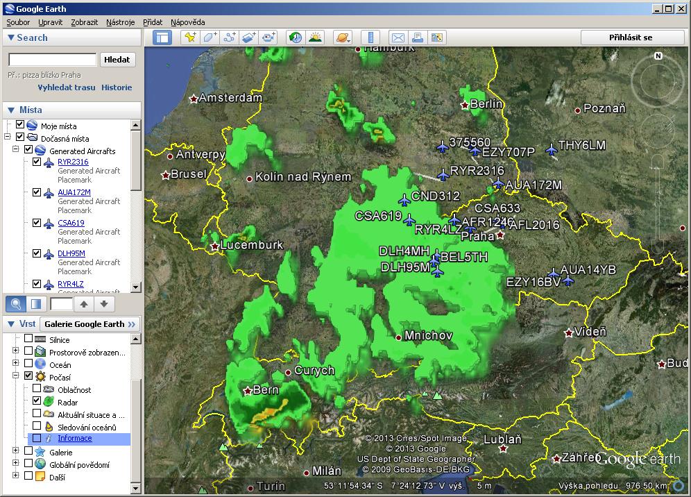Click the look-around compass ring control

[658, 81]
